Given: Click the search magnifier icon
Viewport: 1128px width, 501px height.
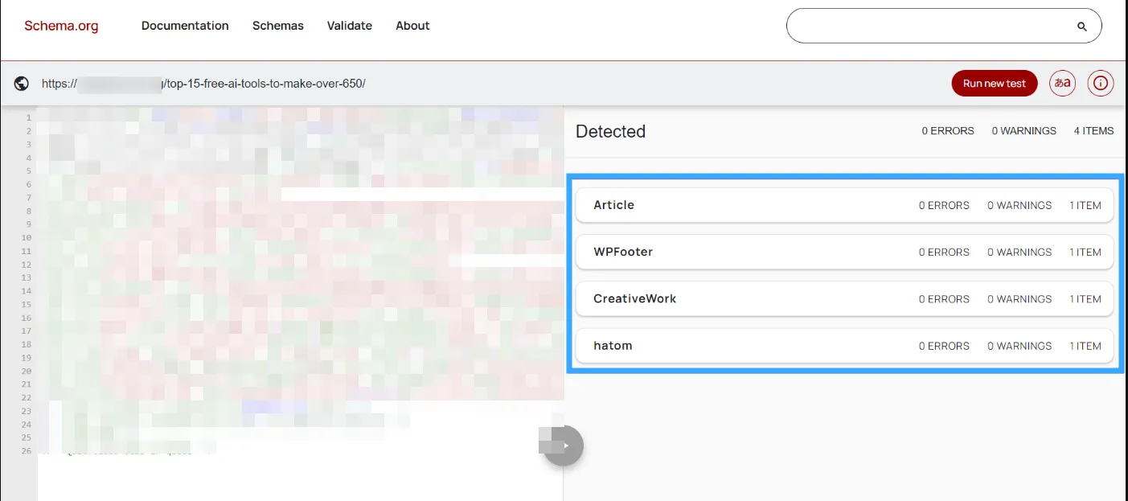Looking at the screenshot, I should 1082,27.
